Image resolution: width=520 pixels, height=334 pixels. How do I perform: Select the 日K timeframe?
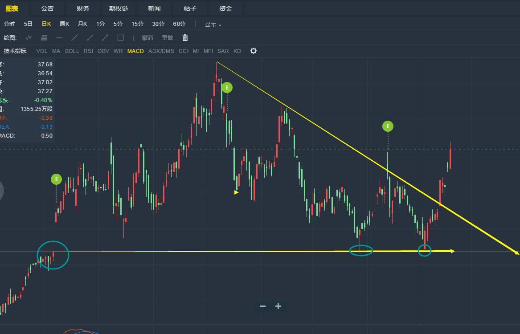tap(46, 24)
